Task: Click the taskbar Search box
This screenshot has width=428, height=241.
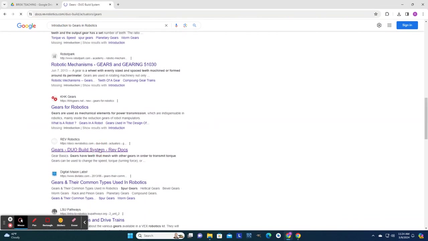Action: 161,236
